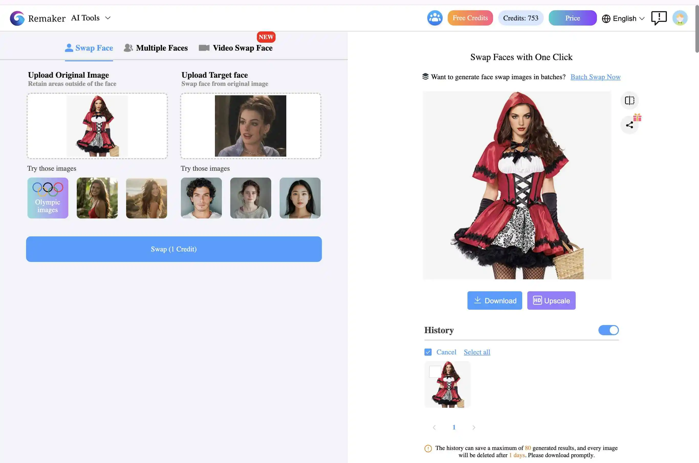Switch to the Multiple Faces tab

coord(156,48)
